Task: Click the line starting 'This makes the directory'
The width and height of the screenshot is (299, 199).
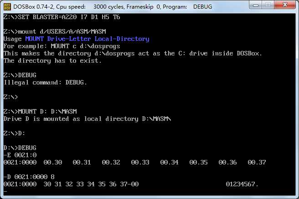Action: (x=133, y=54)
